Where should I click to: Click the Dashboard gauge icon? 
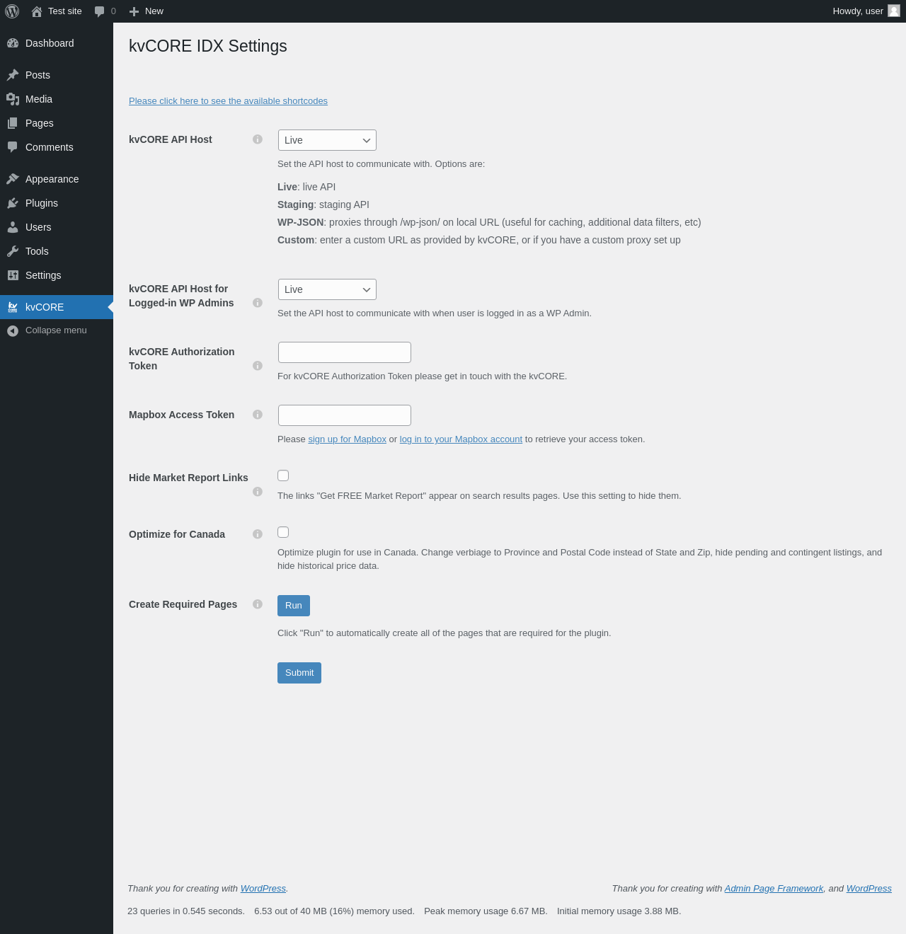click(x=13, y=43)
